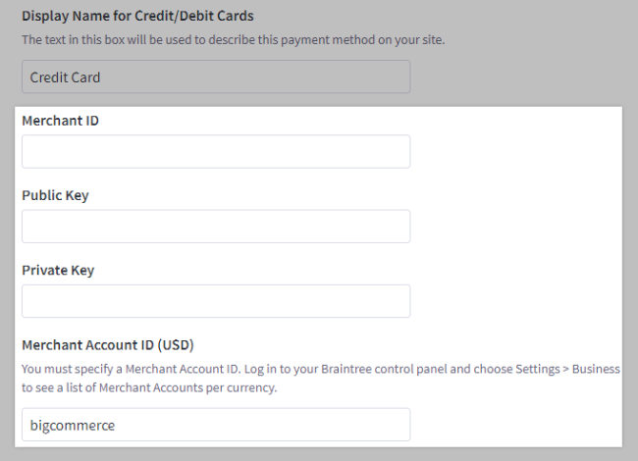This screenshot has height=461, width=638.
Task: Click the 'Display Name for Credit/Debit Cards' heading
Action: [x=137, y=16]
